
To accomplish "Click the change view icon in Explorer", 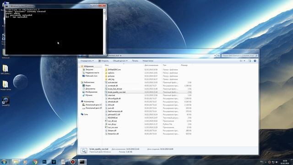I will click(x=241, y=61).
